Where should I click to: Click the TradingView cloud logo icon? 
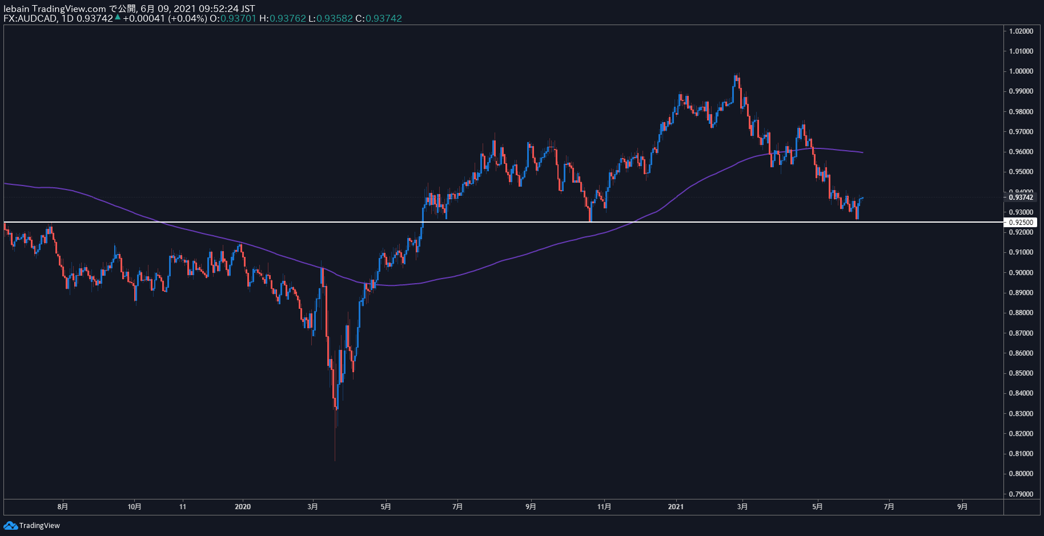click(10, 525)
